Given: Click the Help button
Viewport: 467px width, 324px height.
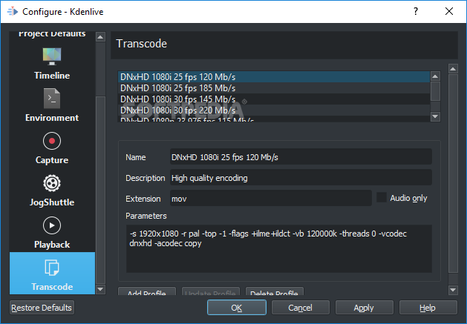Looking at the screenshot, I should pyautogui.click(x=428, y=308).
